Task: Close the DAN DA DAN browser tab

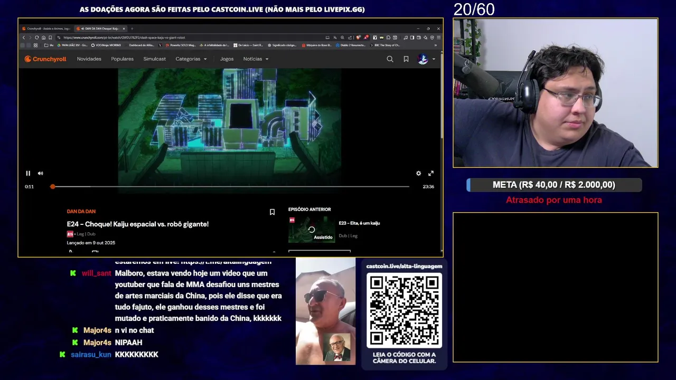Action: [x=124, y=28]
